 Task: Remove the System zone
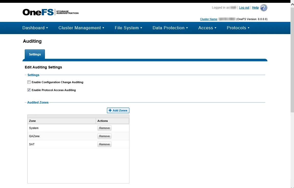click(x=104, y=128)
